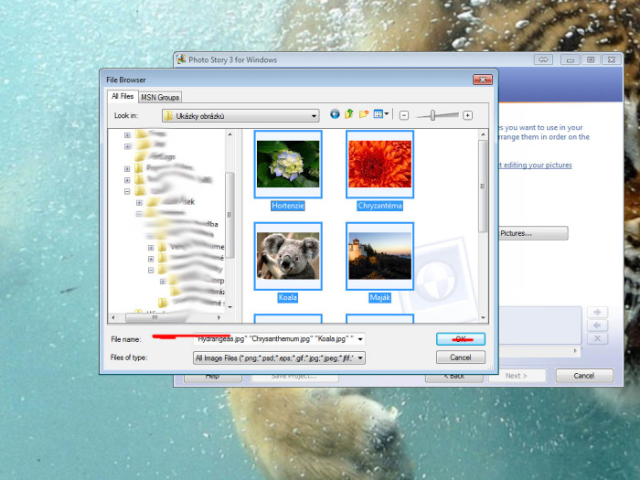Screen dimensions: 640x480
Task: Choose the Maják lighthouse thumbnail
Action: coord(379,257)
